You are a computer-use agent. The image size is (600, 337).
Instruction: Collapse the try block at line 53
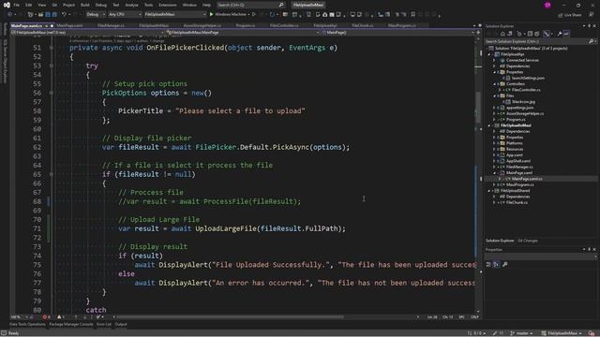point(52,66)
